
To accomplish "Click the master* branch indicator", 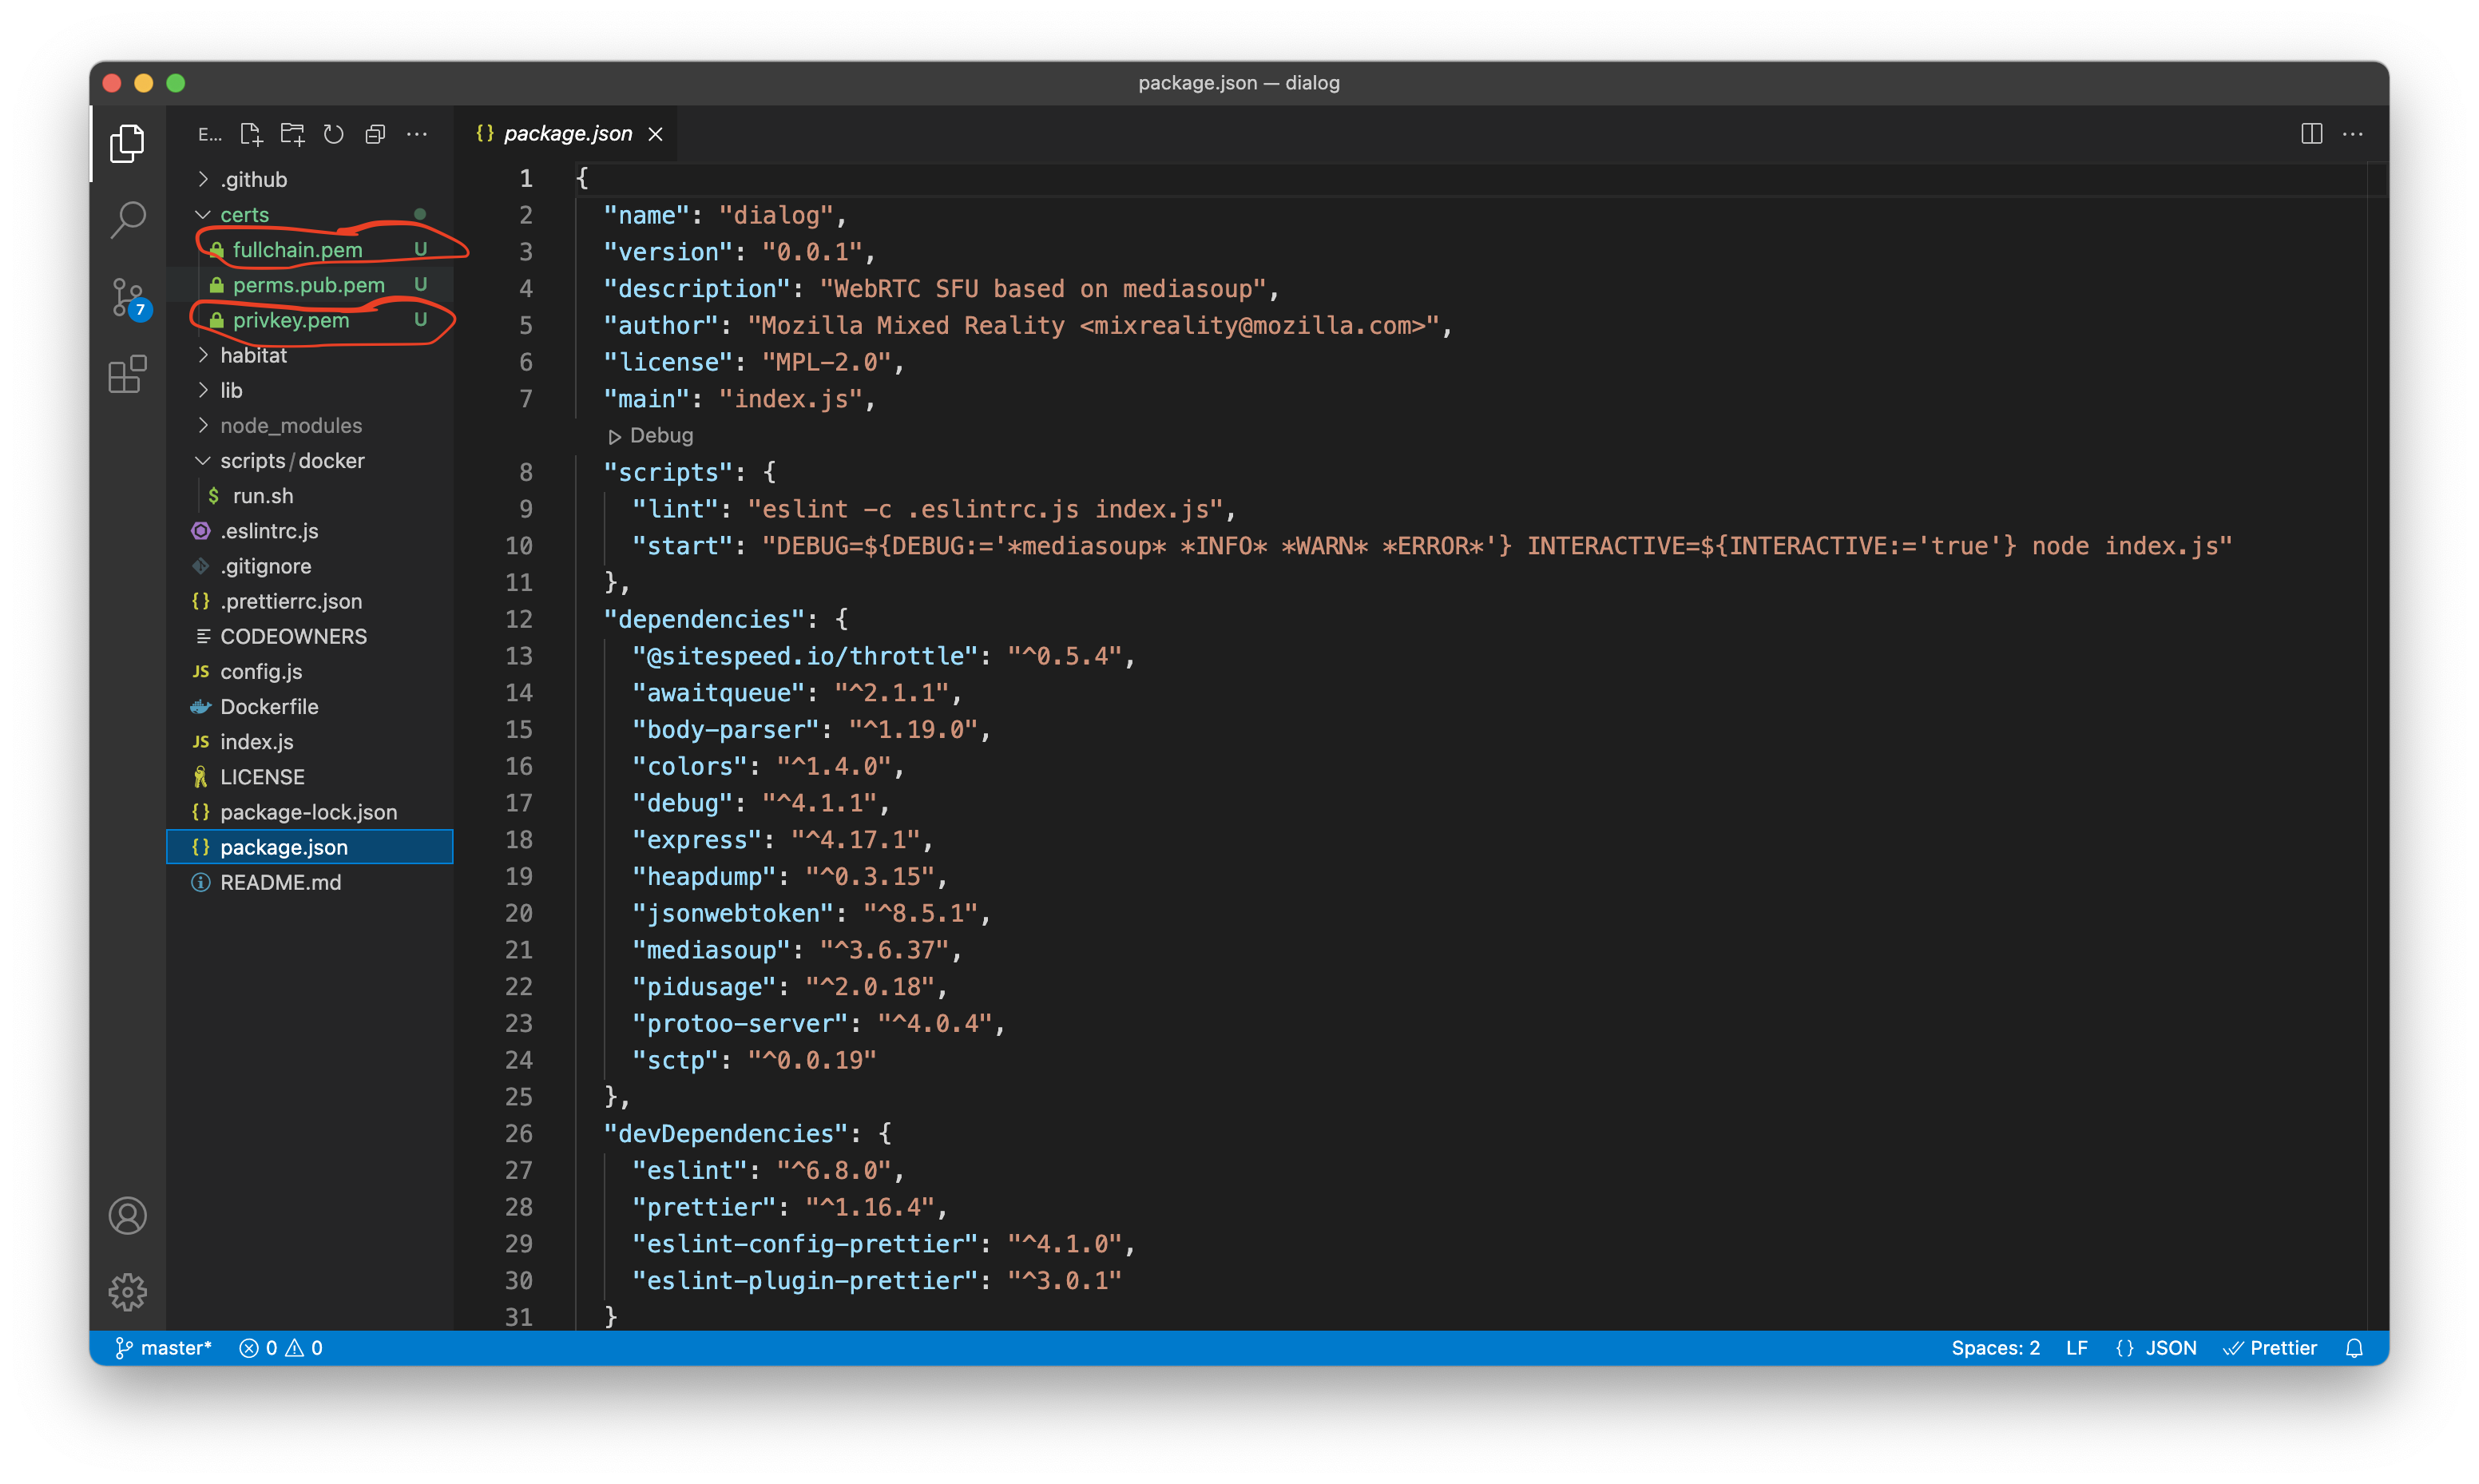I will pyautogui.click(x=163, y=1348).
